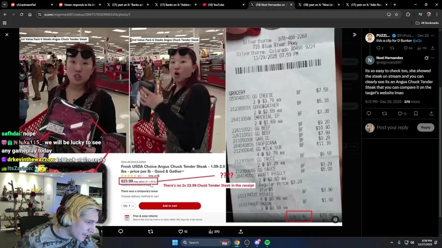
Task: Click the Reply button
Action: [425, 127]
